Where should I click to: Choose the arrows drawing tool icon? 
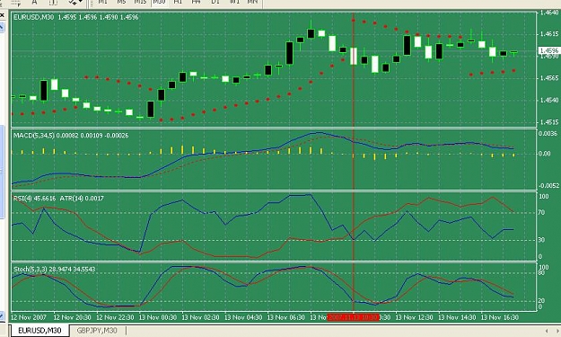point(75,2)
